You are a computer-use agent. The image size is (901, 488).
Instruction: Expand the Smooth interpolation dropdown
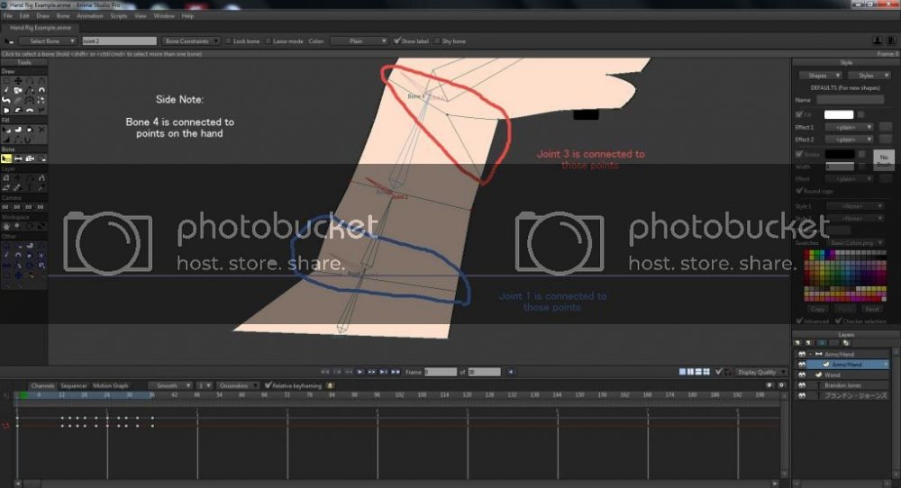point(169,385)
